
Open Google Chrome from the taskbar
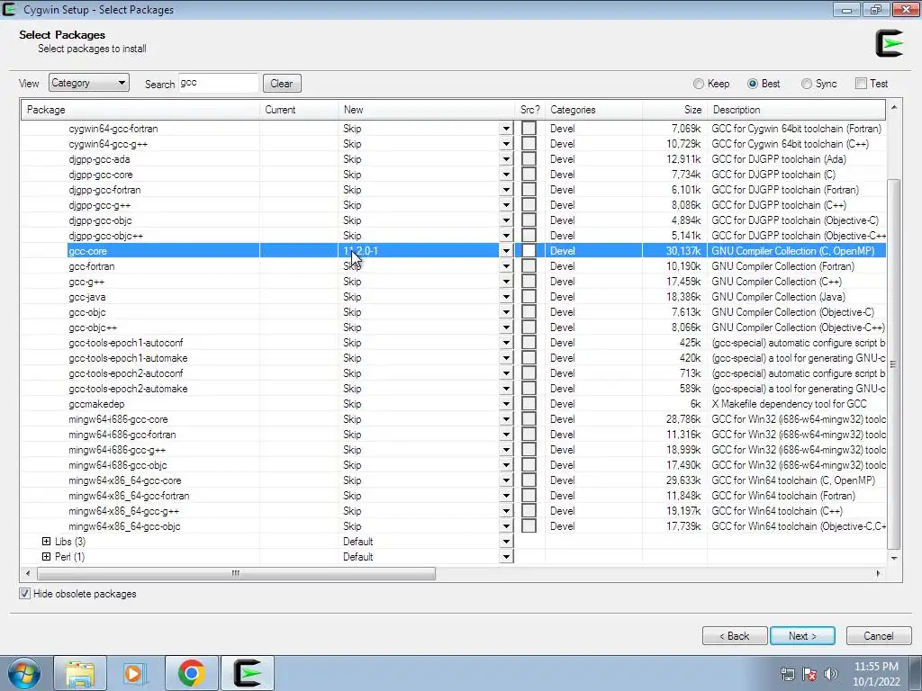[191, 673]
